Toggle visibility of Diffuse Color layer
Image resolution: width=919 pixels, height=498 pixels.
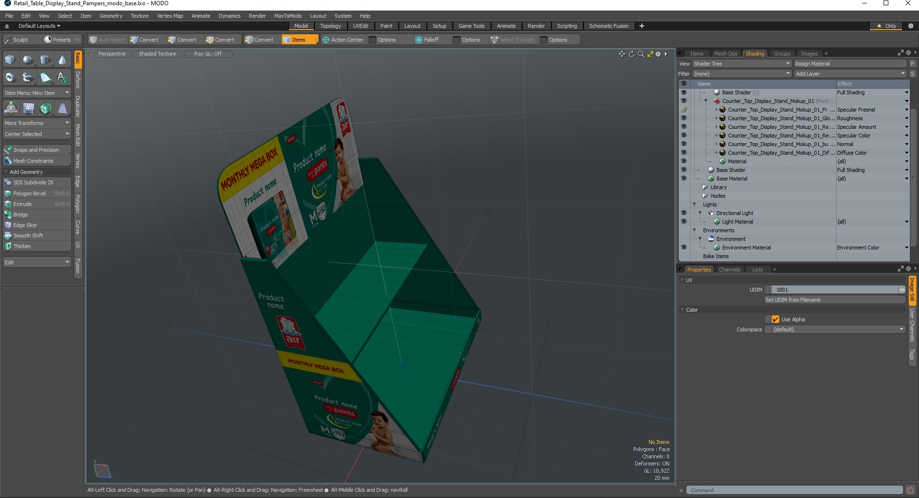click(x=684, y=153)
